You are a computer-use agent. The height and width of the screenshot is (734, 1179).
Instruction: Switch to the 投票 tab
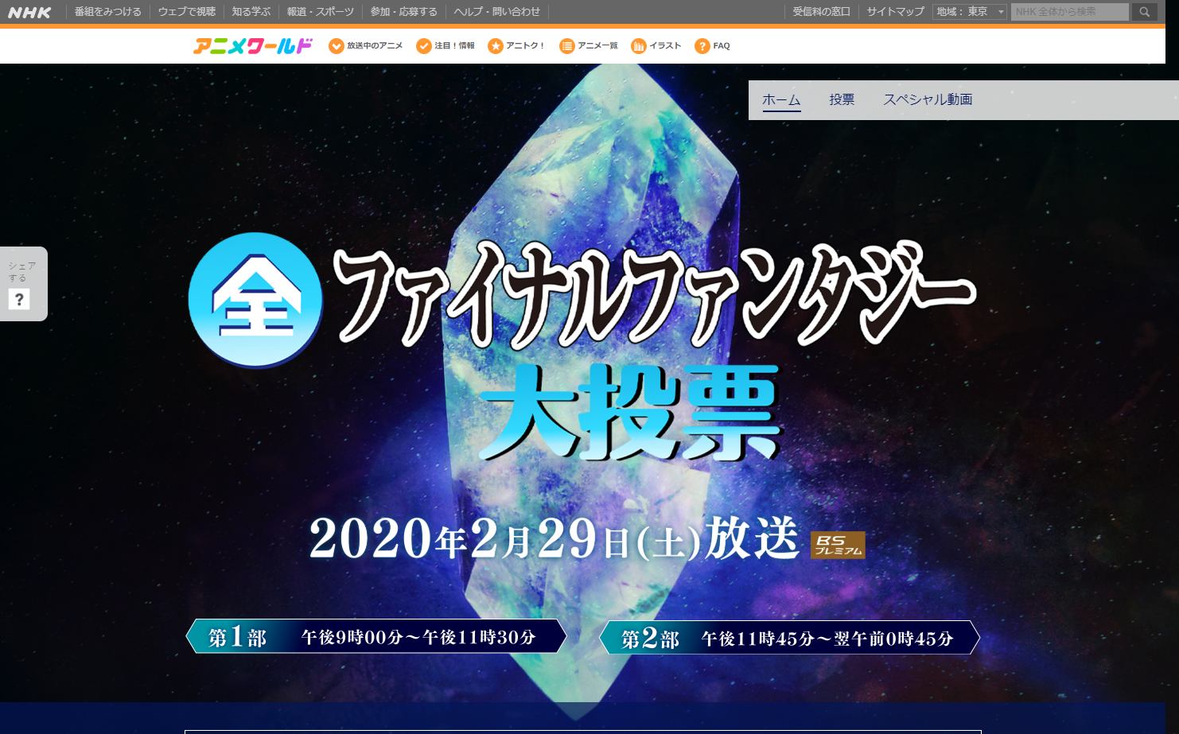click(842, 99)
